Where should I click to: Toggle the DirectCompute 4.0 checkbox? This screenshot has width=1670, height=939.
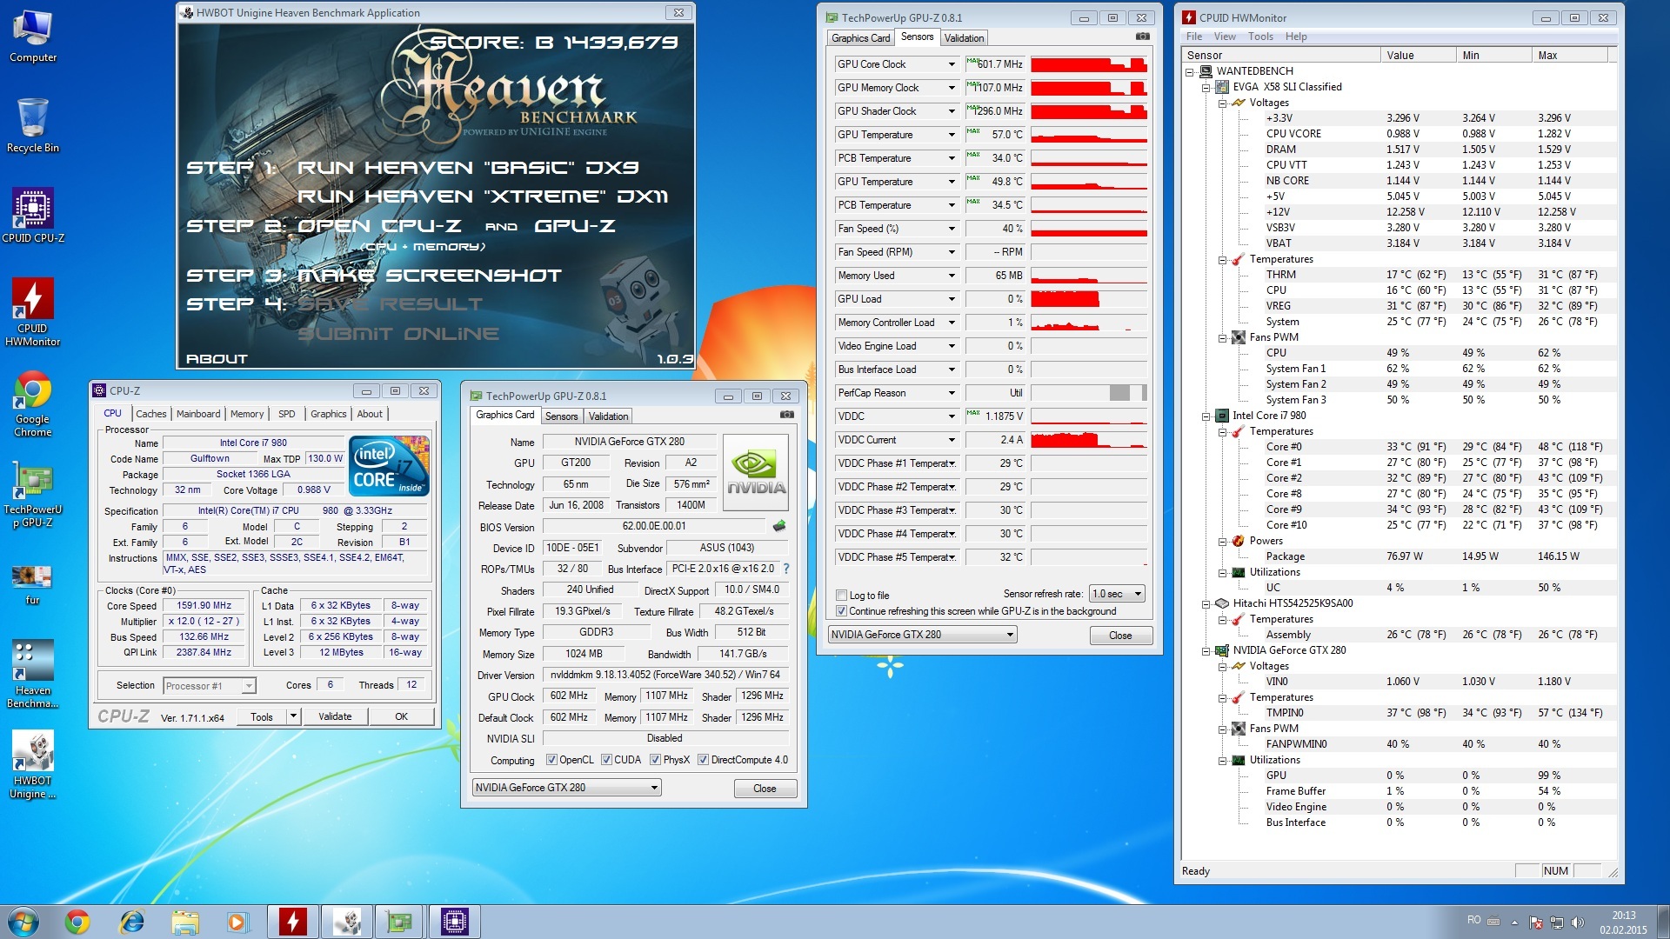pyautogui.click(x=703, y=760)
